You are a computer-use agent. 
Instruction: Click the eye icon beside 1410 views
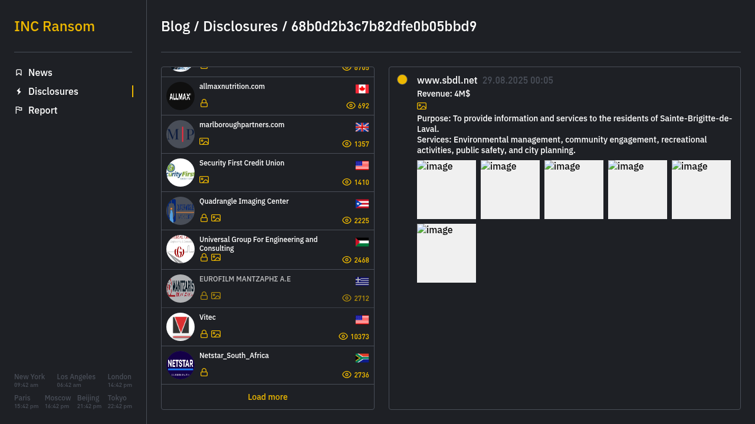pyautogui.click(x=347, y=182)
